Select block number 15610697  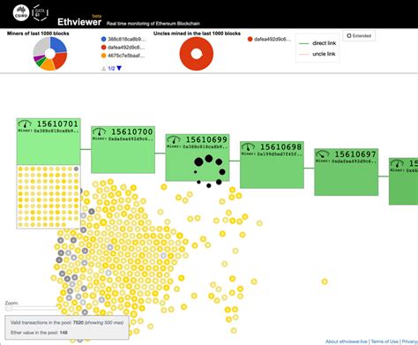click(x=355, y=154)
